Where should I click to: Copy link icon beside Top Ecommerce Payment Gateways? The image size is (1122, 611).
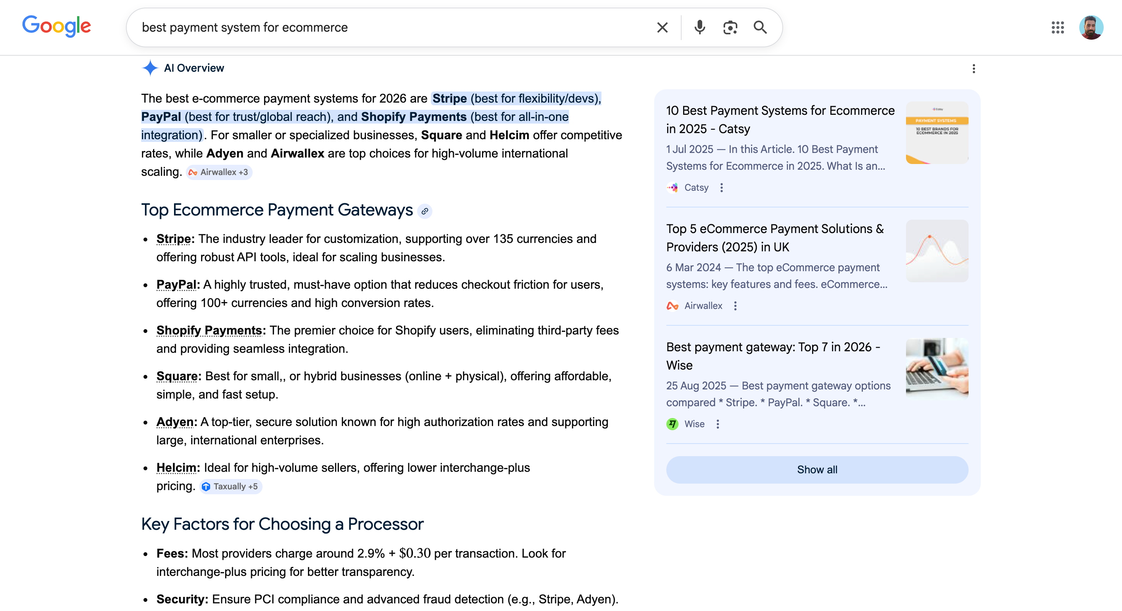coord(425,211)
